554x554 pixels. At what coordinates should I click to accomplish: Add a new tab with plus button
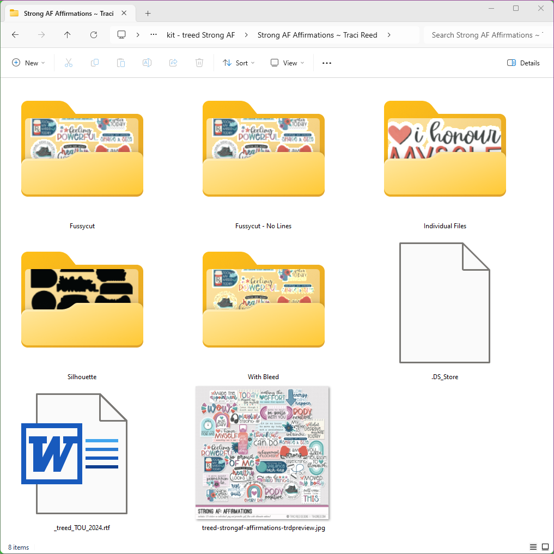pyautogui.click(x=148, y=14)
